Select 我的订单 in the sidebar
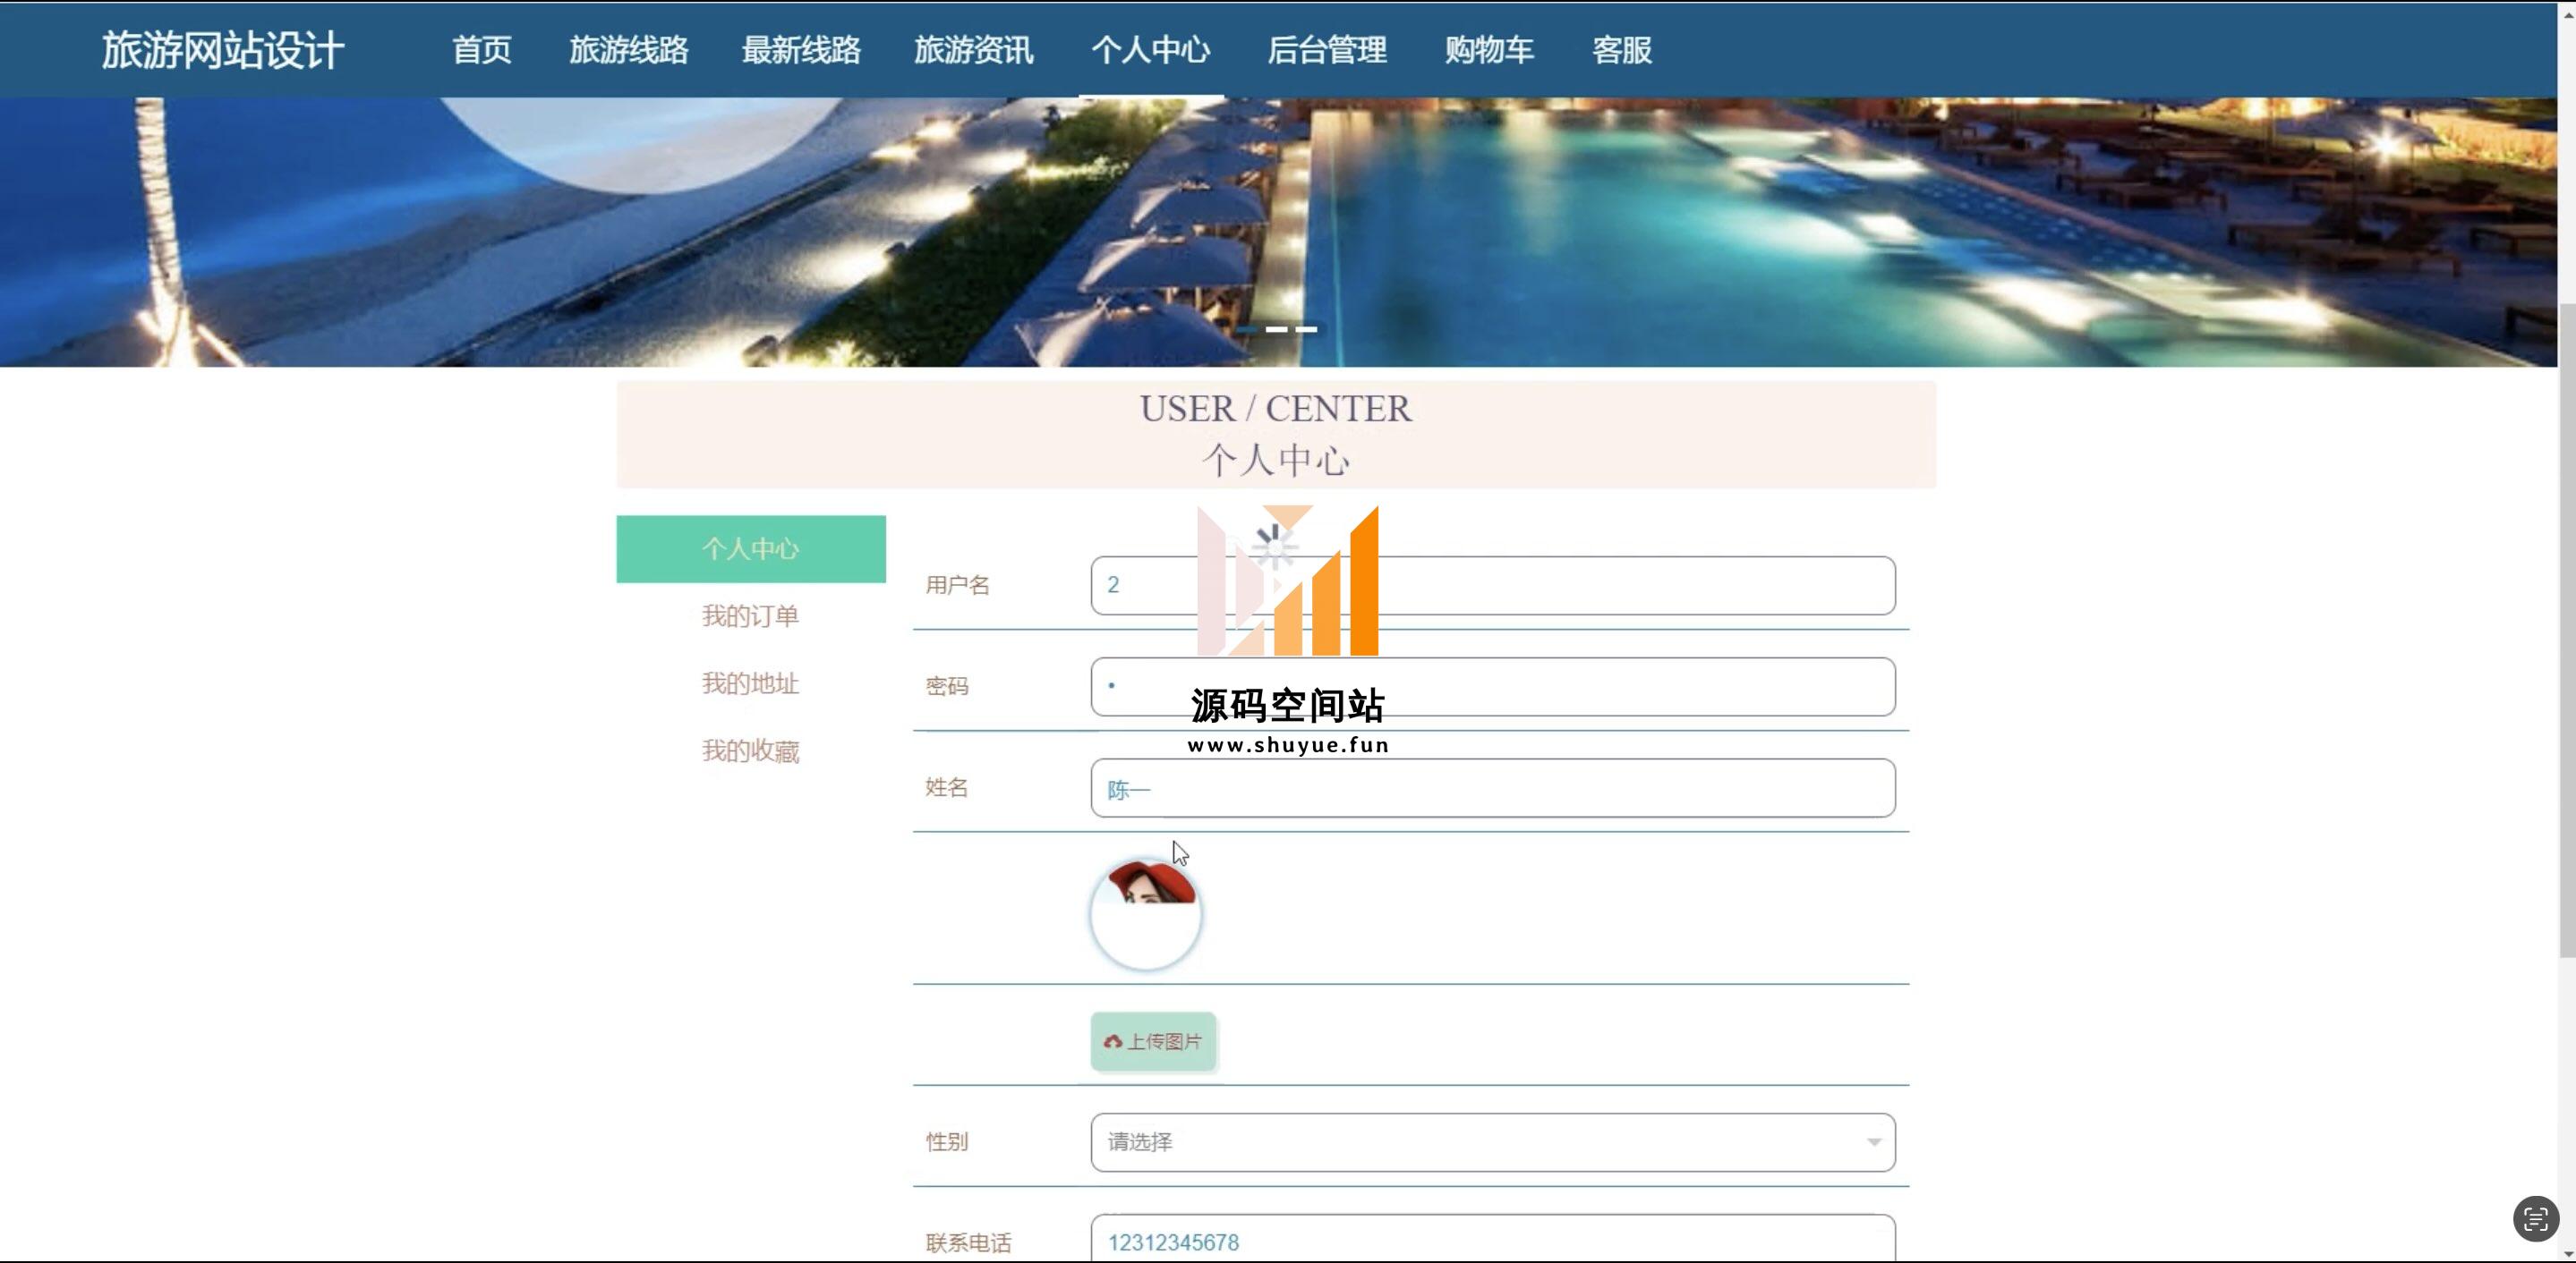This screenshot has height=1263, width=2576. [x=751, y=615]
